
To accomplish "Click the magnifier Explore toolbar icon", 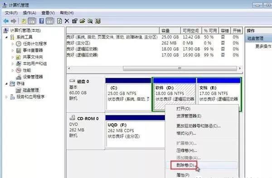I will pos(90,21).
